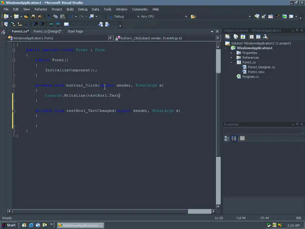Screen dimensions: 305x229
Task: Select Form1.Designer.cs in Solution Explorer
Action: 262,67
